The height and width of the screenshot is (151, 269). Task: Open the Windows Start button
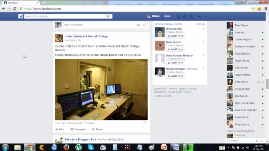(5, 147)
